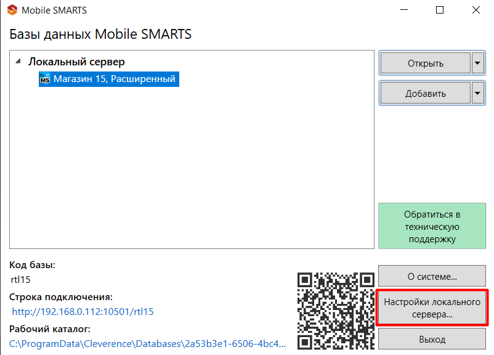Click the Открыть button

click(425, 63)
